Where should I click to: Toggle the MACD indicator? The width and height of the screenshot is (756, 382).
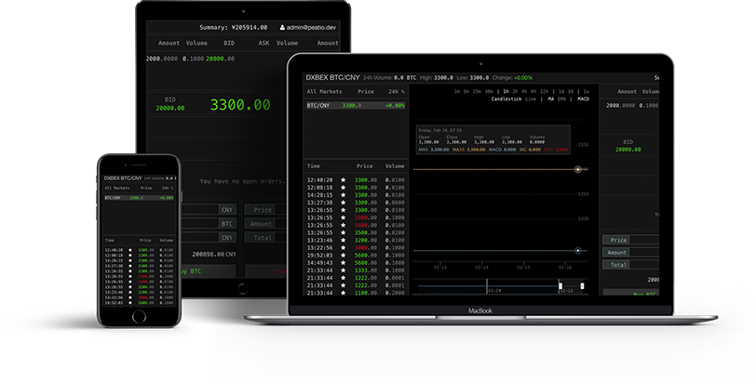[583, 99]
